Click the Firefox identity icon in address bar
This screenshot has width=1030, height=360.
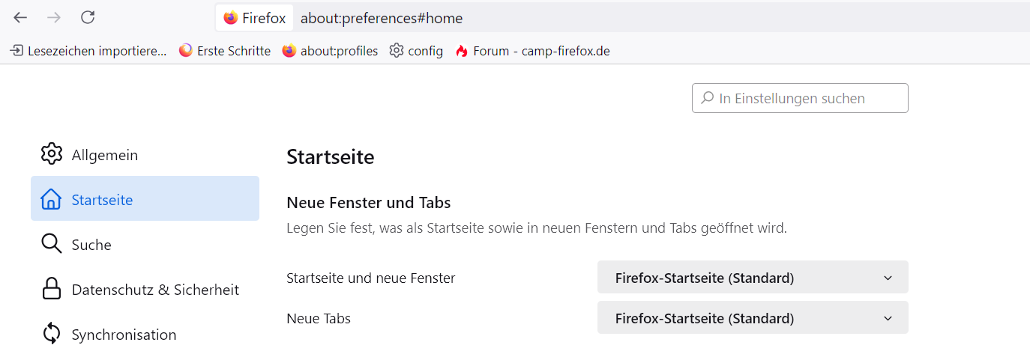[x=231, y=18]
